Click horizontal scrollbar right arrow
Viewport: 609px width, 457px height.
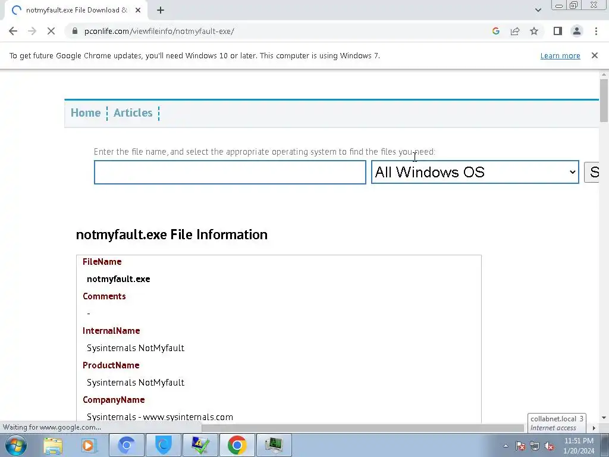pyautogui.click(x=594, y=428)
